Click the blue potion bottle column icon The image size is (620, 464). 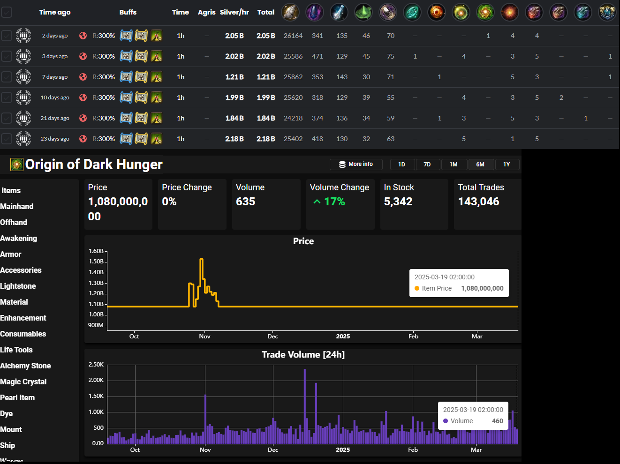pos(339,12)
